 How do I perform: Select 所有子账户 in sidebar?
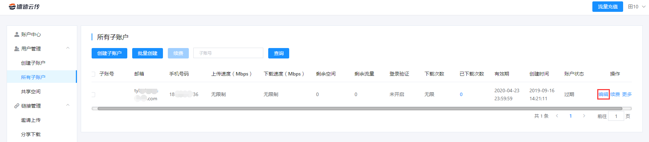[x=42, y=77]
